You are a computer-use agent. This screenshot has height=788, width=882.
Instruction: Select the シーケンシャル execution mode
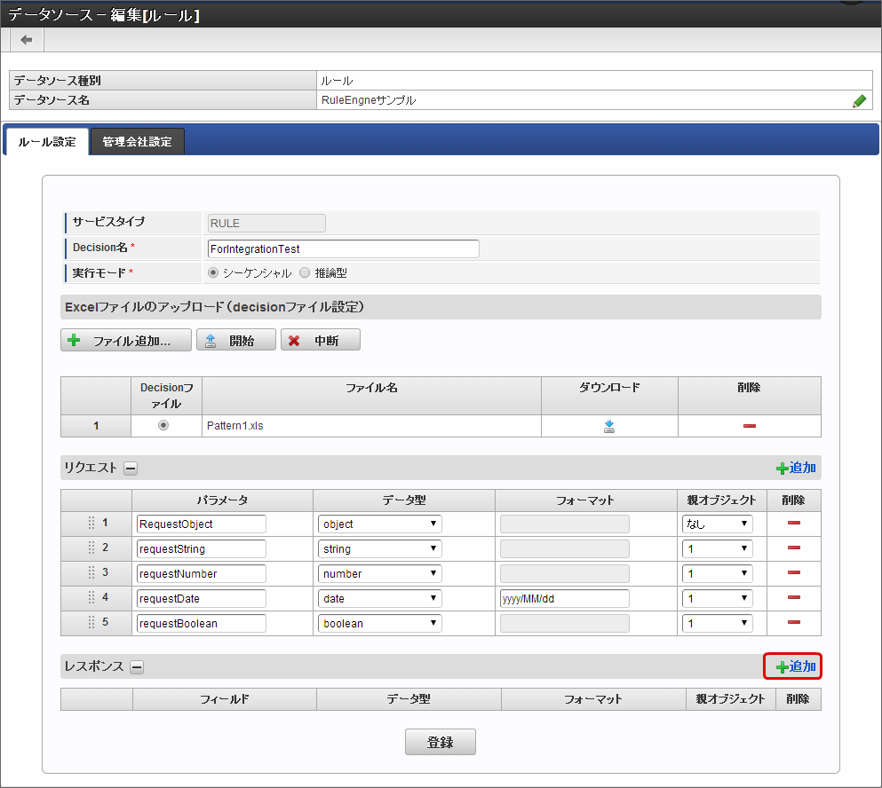coord(213,273)
